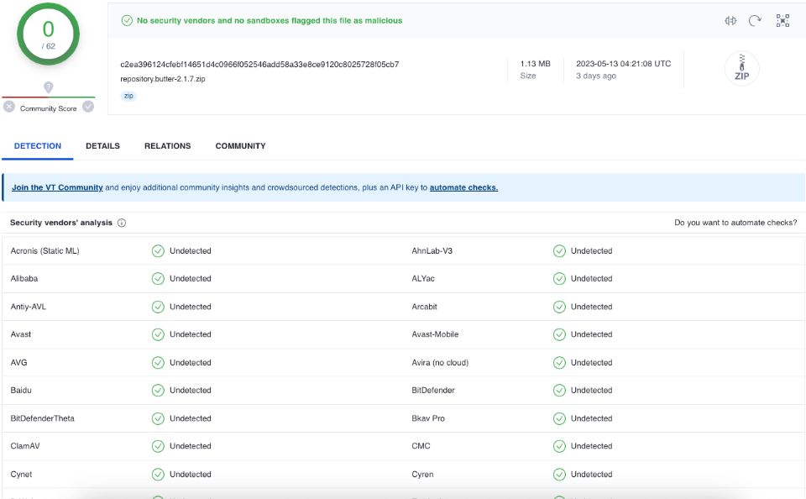Screen dimensions: 806x499
Task: Click the CMC undetected check icon
Action: pos(559,446)
